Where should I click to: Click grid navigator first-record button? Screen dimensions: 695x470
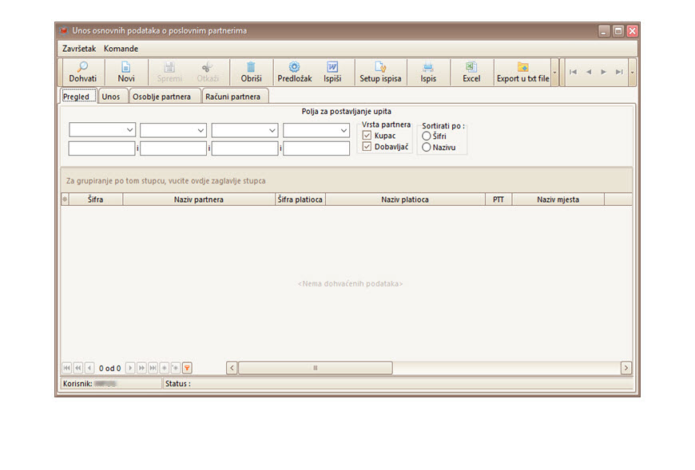pyautogui.click(x=66, y=368)
